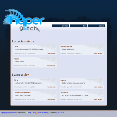Viewport: 117px width, 117px height.
Task: Open the main rss feed link
Action: coord(42,113)
